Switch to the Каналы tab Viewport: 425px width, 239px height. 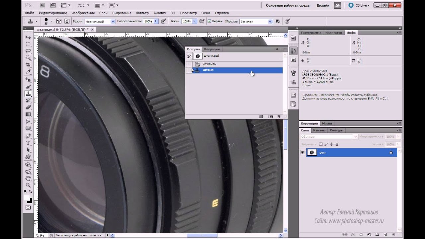319,130
